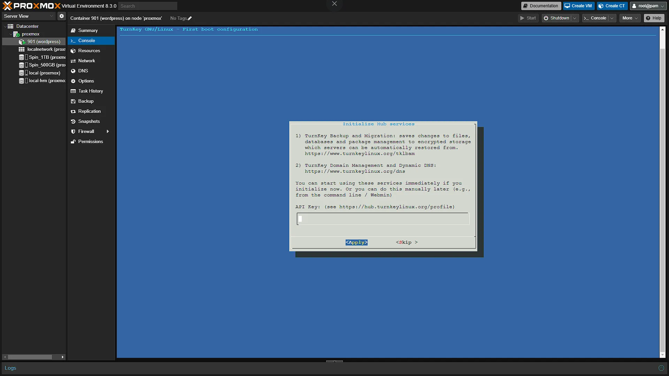Image resolution: width=669 pixels, height=376 pixels.
Task: Open the More dropdown menu
Action: (630, 18)
